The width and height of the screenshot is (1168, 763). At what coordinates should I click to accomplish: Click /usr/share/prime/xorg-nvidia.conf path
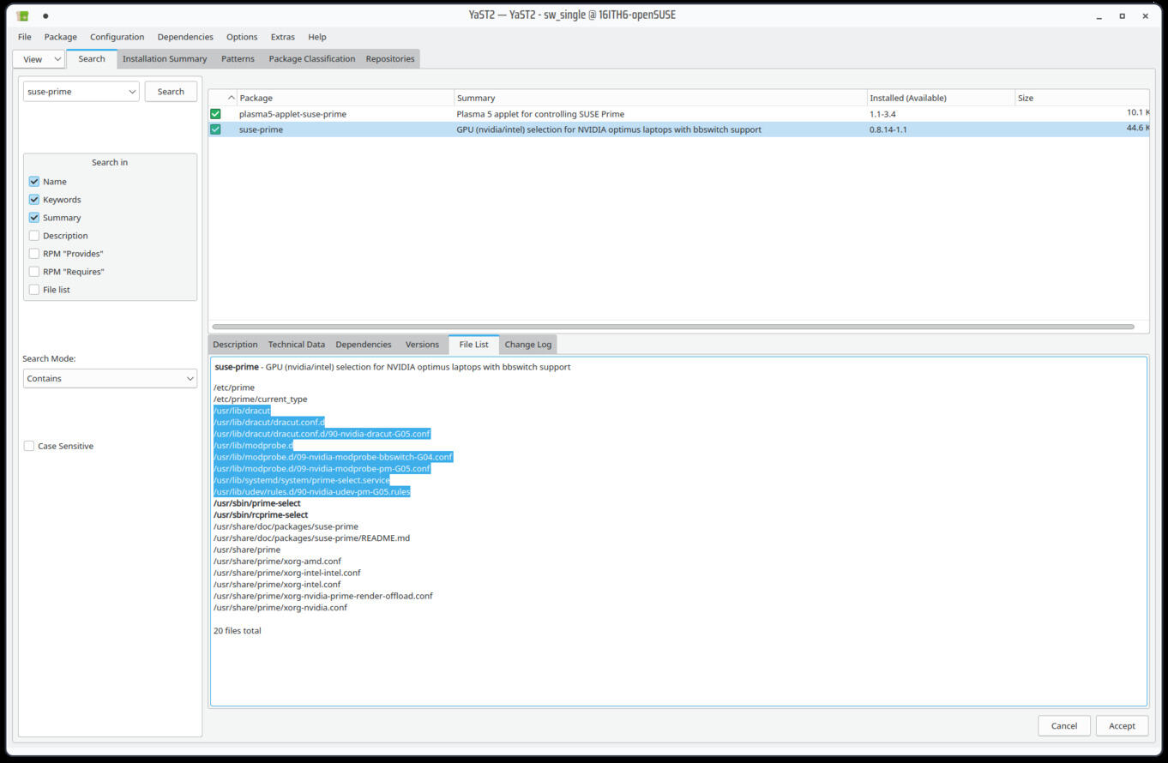coord(280,608)
